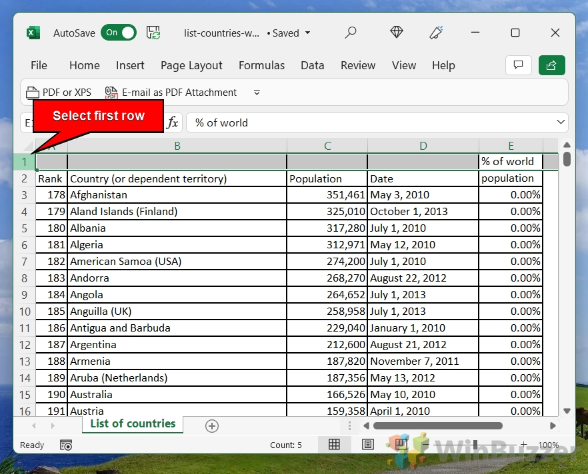Click the PDF or XPS button

pyautogui.click(x=59, y=93)
